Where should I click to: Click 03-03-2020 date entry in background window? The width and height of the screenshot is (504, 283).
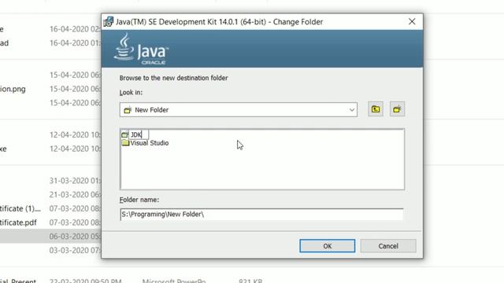pos(75,250)
